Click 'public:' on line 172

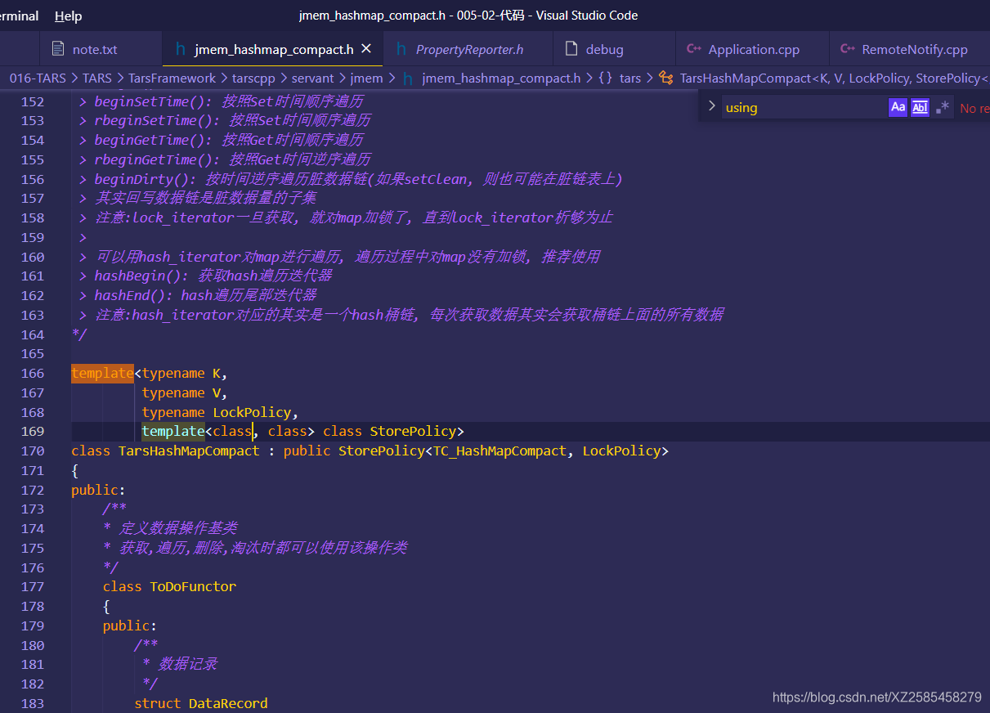click(99, 490)
